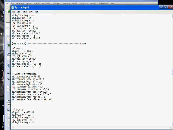The width and height of the screenshot is (173, 130).
Task: Click the Notepad document icon in title bar
Action: [x=13, y=7]
